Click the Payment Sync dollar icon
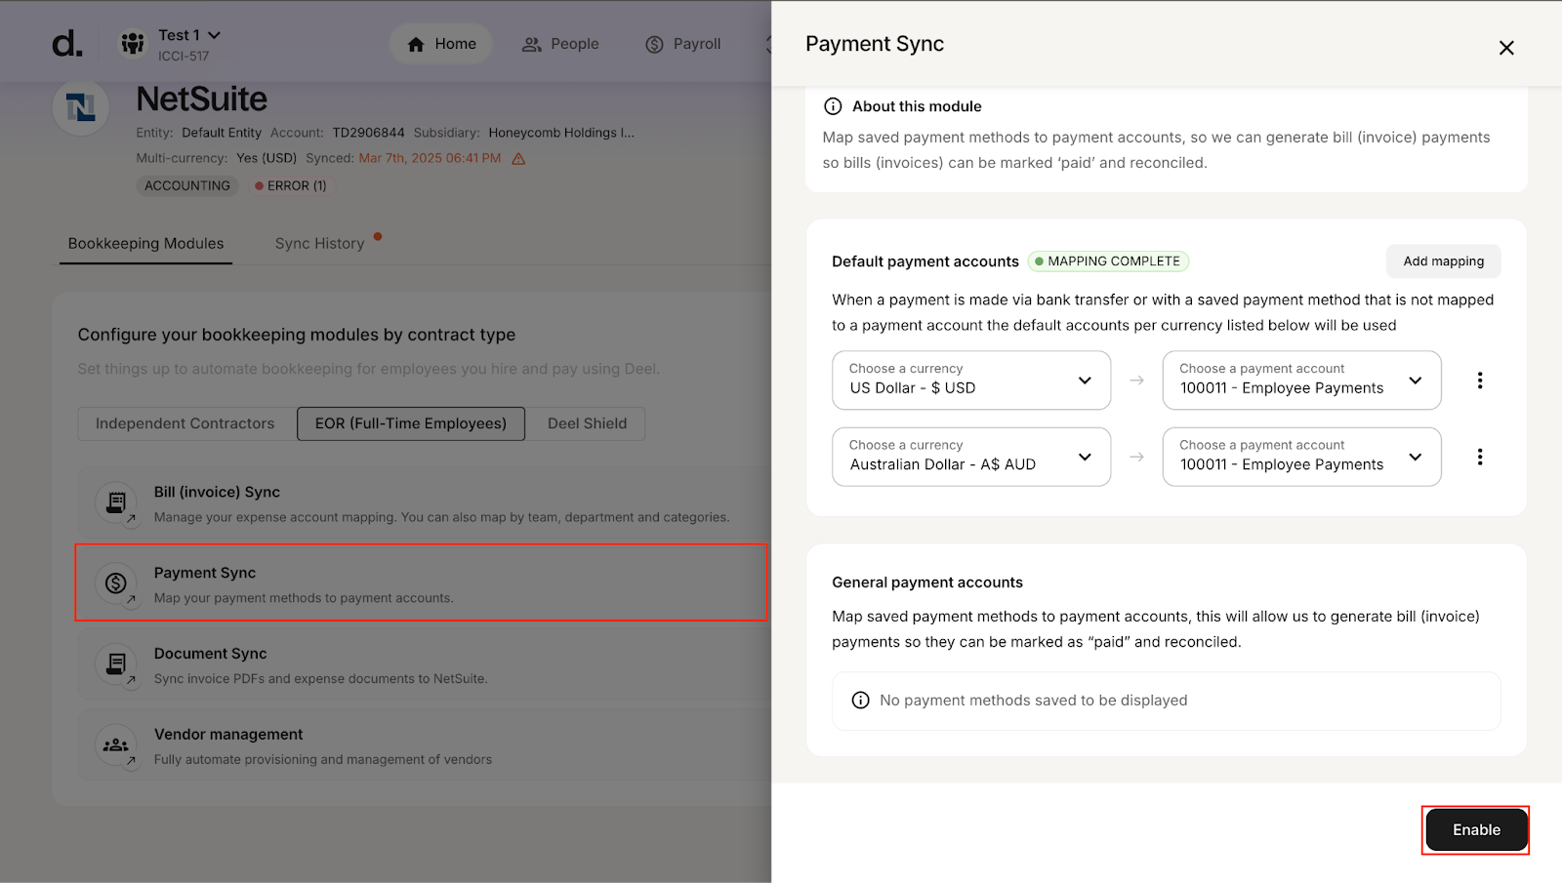 (x=116, y=583)
